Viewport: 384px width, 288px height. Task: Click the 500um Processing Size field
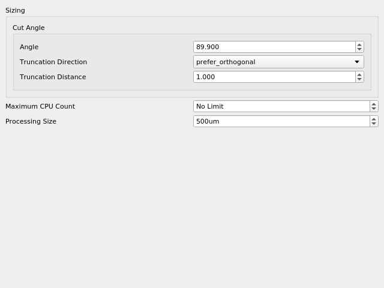point(281,121)
